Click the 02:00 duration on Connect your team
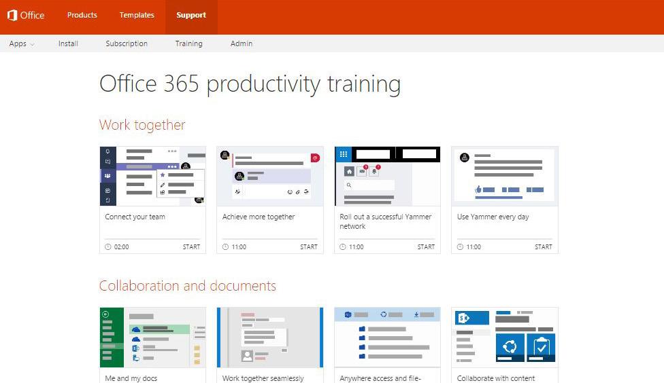 pos(122,247)
